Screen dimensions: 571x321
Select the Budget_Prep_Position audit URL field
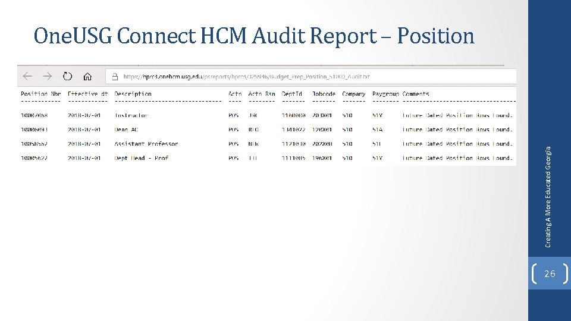tap(310, 77)
